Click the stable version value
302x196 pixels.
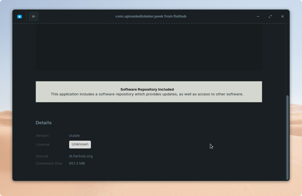coord(74,136)
